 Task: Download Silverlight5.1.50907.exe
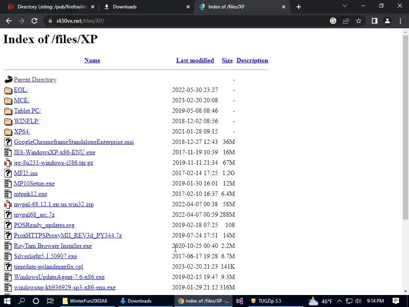click(46, 256)
